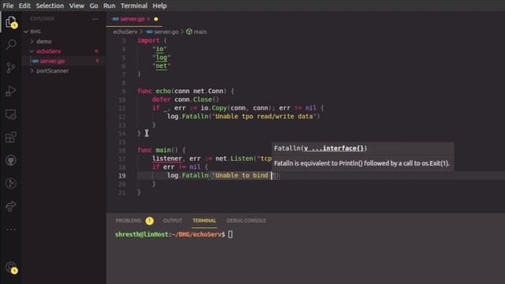The height and width of the screenshot is (284, 505).
Task: Show additional views via ellipsis in activity bar
Action: (11, 230)
